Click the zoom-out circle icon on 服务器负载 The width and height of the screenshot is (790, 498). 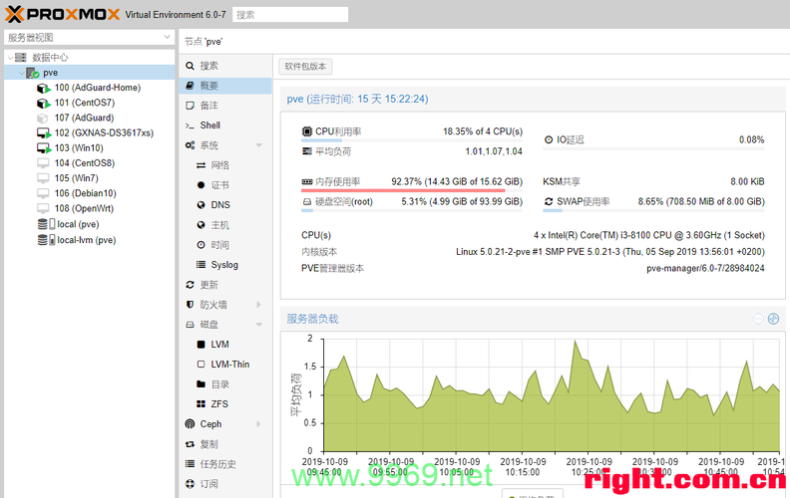tap(758, 319)
